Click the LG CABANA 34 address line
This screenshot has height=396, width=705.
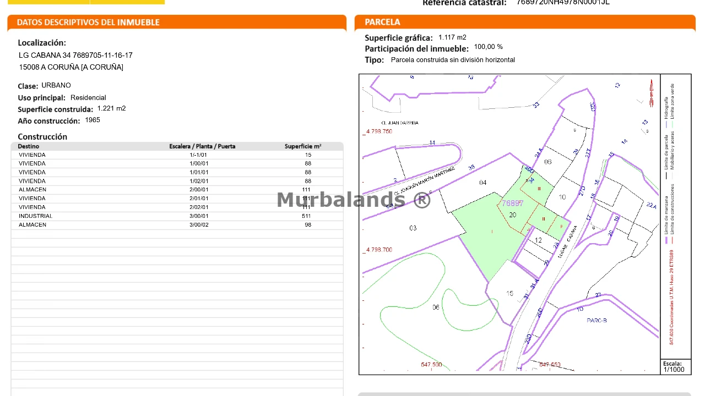tap(75, 56)
